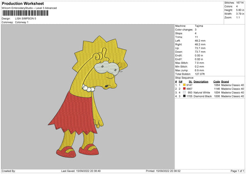Viewport: 246px width, 174px height.
Task: Click the Total Bobbin value '127.07ft'
Action: tap(200, 74)
